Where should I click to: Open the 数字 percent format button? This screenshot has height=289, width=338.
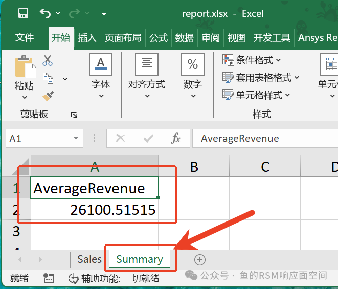(192, 64)
